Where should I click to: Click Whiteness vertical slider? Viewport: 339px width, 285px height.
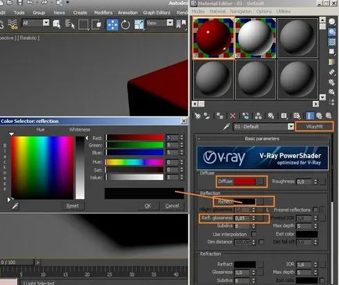pos(80,168)
